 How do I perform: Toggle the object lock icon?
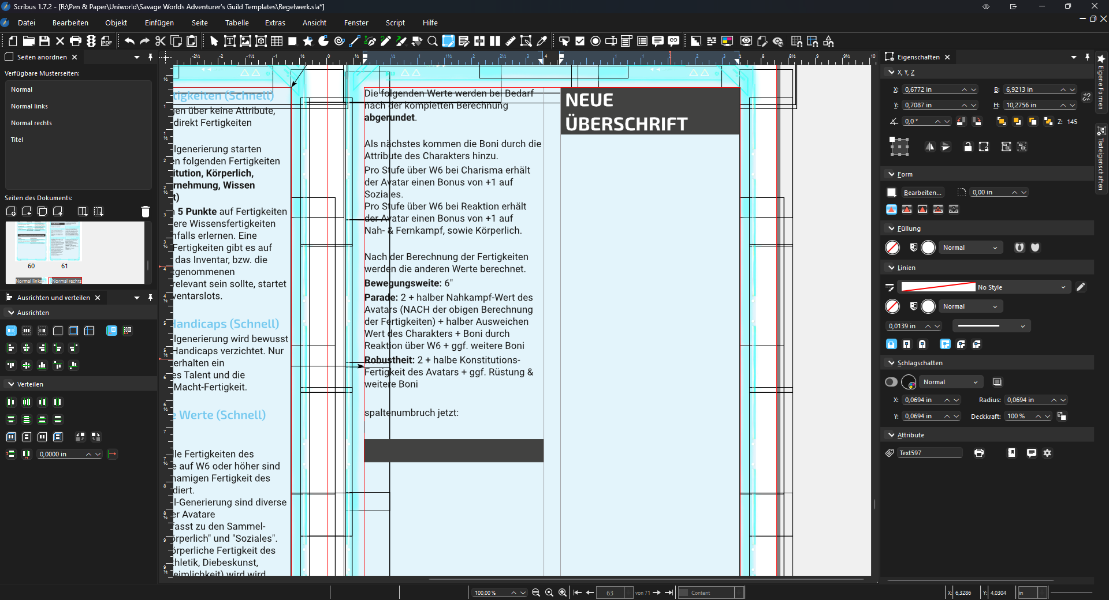tap(968, 147)
